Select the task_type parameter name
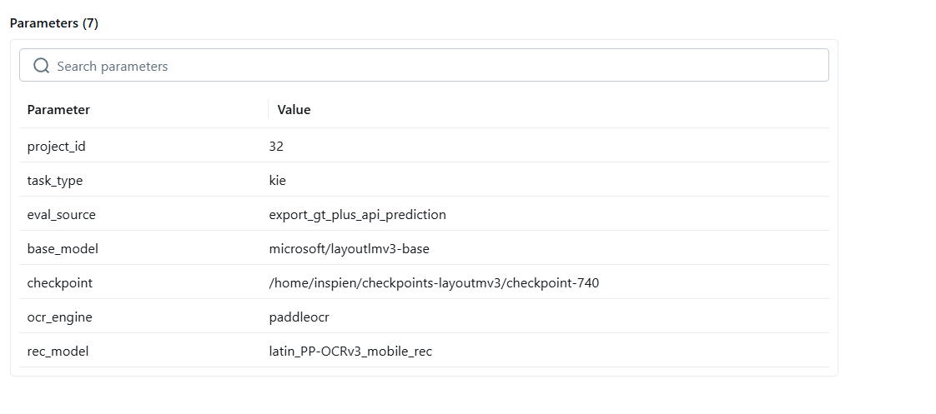The image size is (936, 414). (x=55, y=181)
